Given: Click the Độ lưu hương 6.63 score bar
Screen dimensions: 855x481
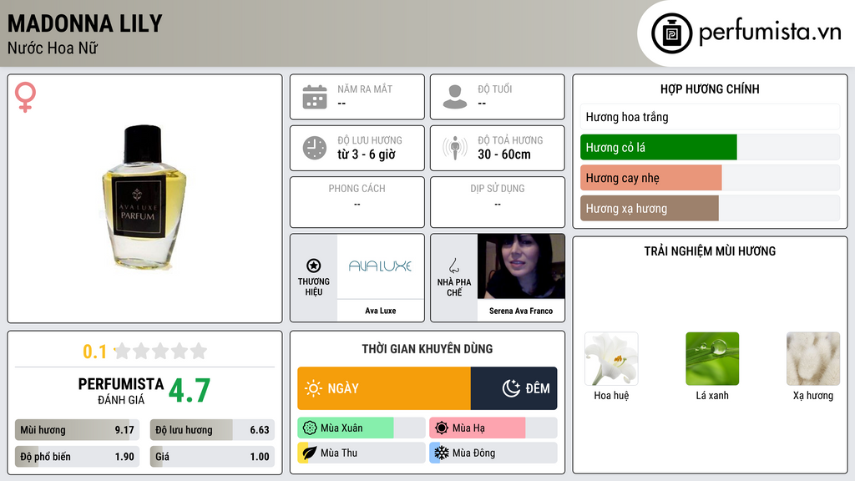Looking at the screenshot, I should (212, 430).
